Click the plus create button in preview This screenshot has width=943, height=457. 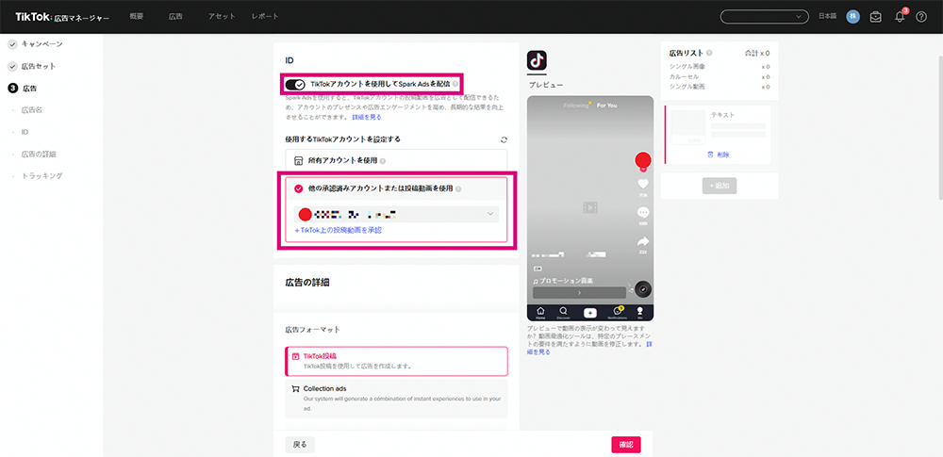590,312
